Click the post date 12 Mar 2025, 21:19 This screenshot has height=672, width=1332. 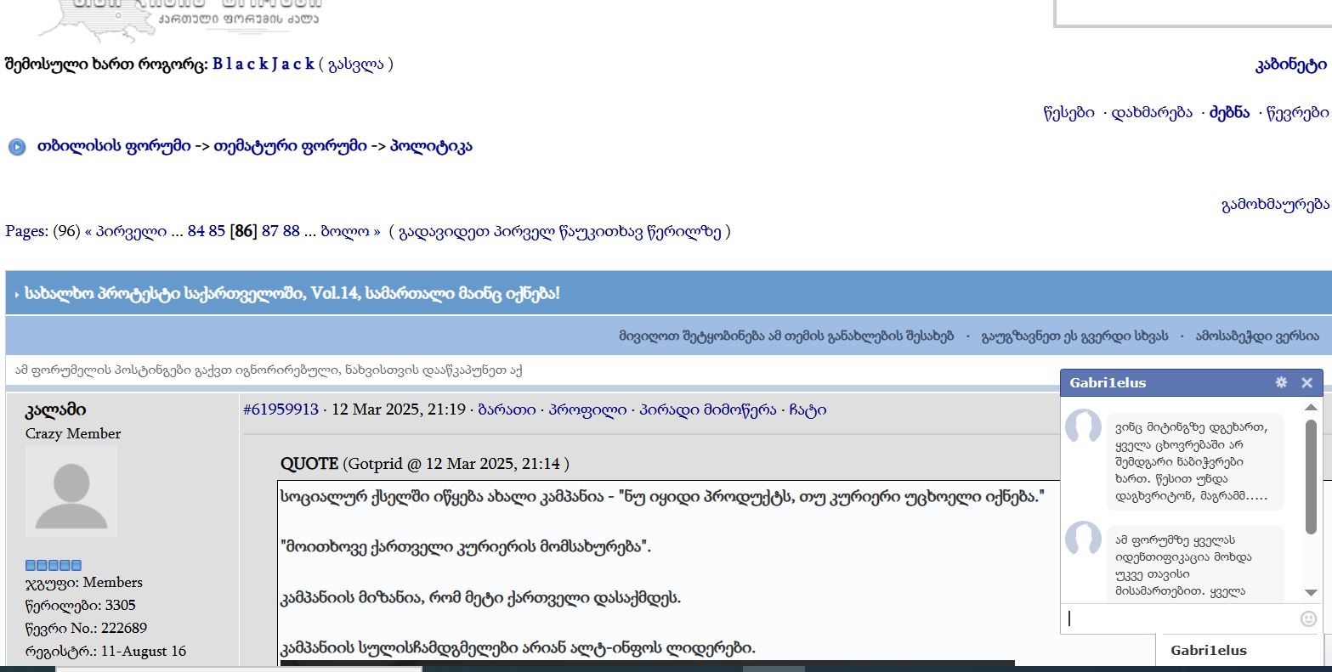[399, 409]
